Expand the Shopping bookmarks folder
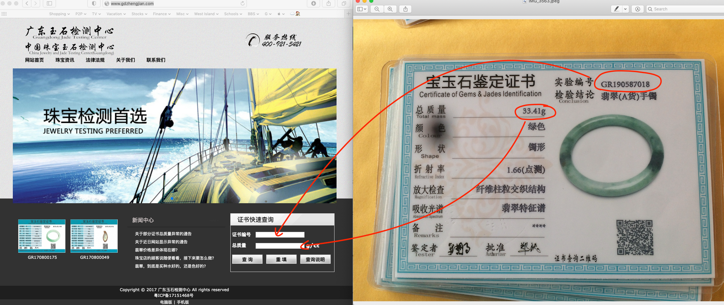This screenshot has height=305, width=724. point(59,14)
